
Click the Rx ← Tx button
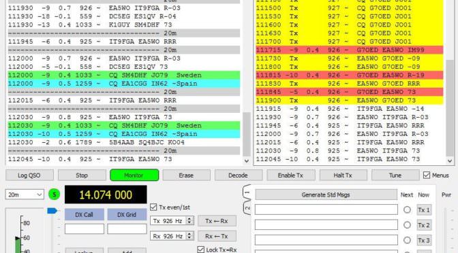(217, 236)
